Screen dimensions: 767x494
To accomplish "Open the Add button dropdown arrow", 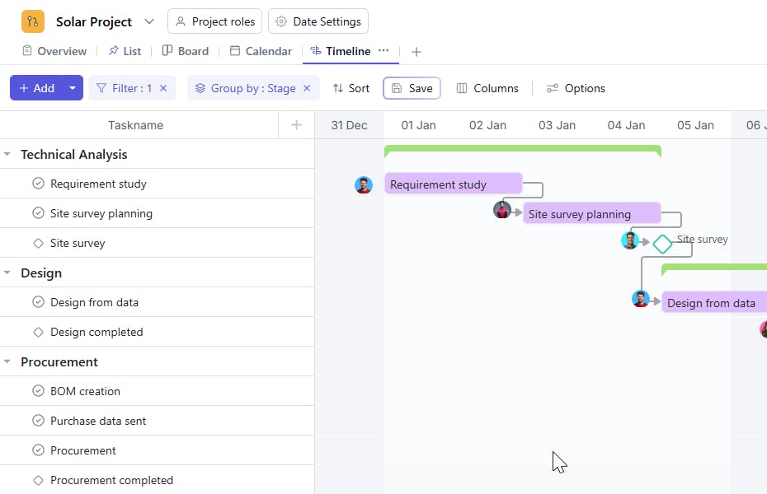I will click(73, 88).
